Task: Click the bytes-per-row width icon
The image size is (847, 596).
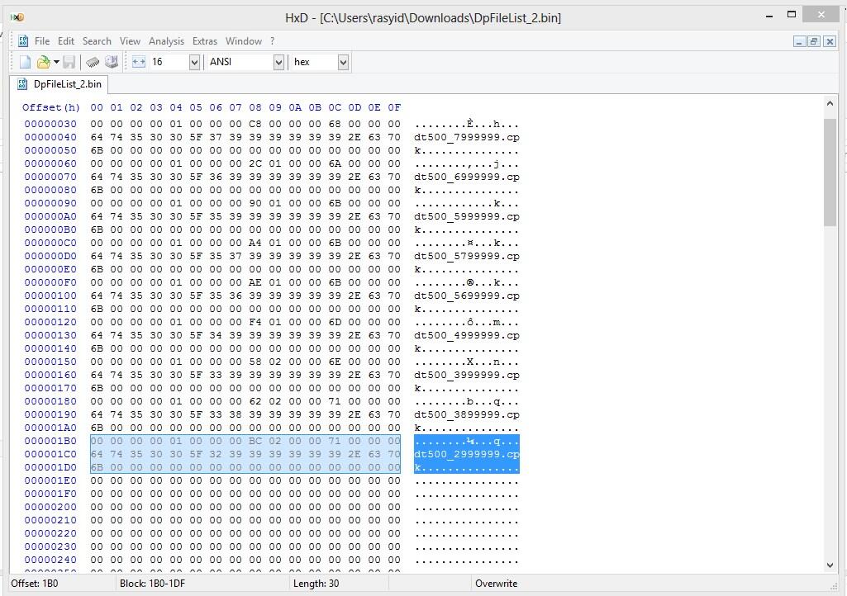Action: pyautogui.click(x=138, y=62)
